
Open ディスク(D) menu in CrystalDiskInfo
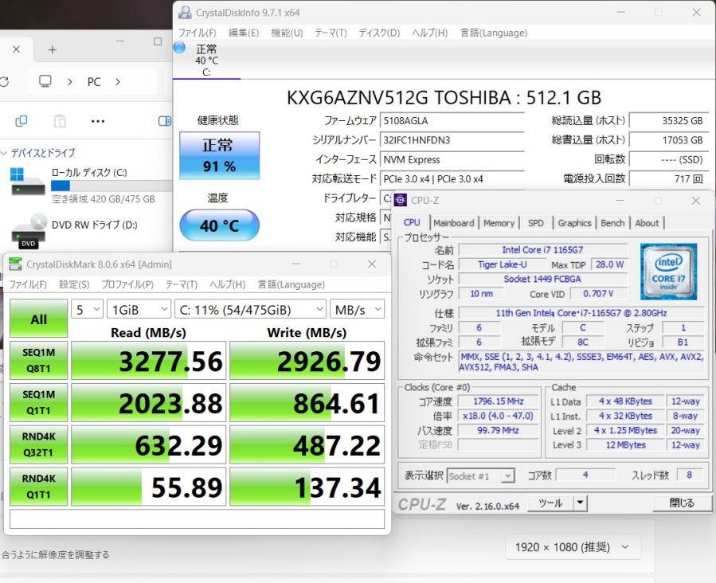[x=379, y=33]
